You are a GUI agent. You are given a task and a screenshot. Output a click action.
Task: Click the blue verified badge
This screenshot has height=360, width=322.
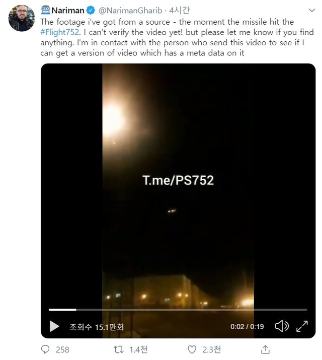click(x=91, y=11)
